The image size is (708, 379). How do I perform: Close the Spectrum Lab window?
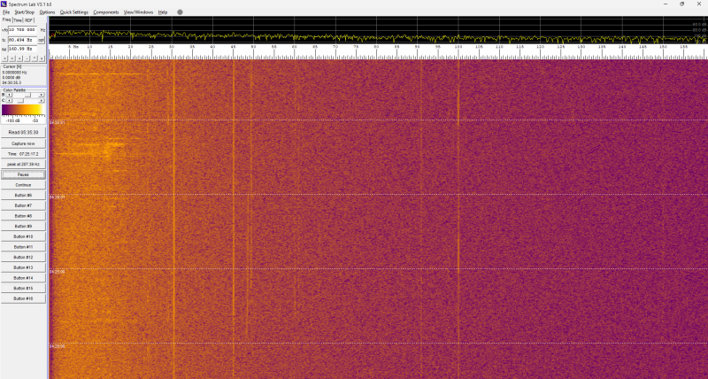[699, 4]
